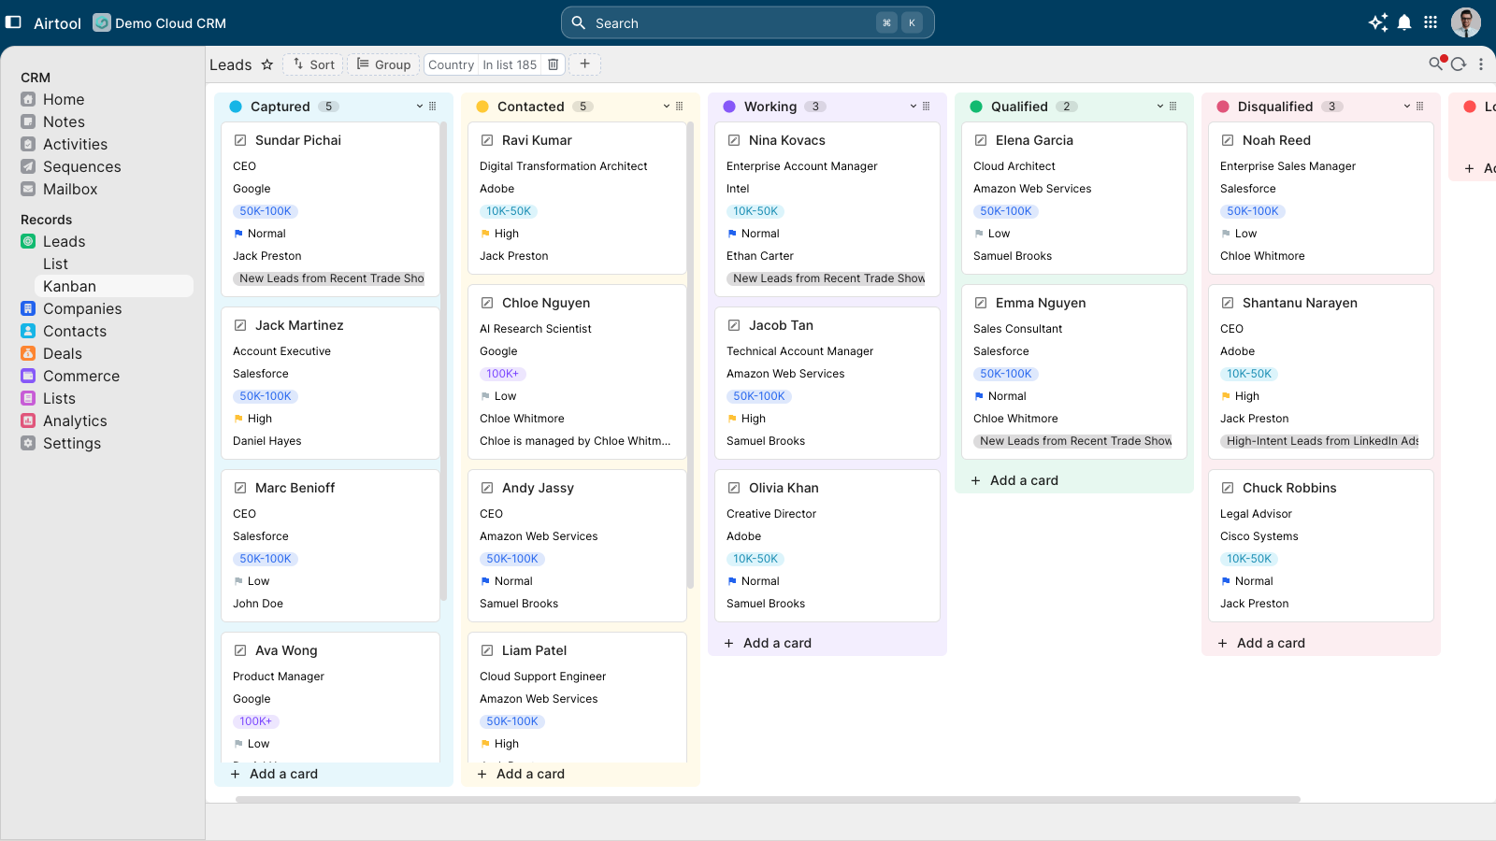Expand the Qualified column menu chevron
Viewport: 1496px width, 841px height.
pyautogui.click(x=1160, y=107)
